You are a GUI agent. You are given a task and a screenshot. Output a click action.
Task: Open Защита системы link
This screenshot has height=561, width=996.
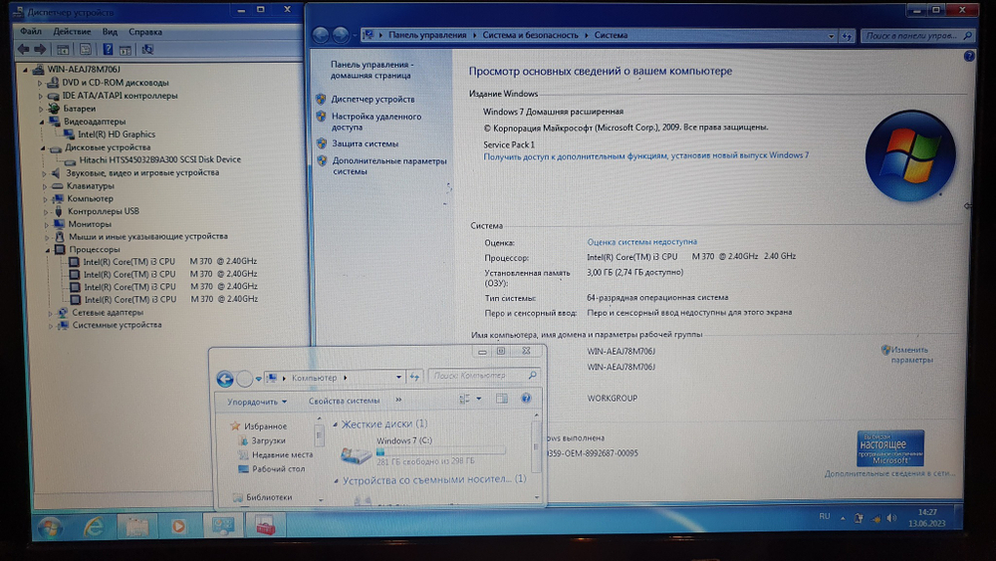tap(365, 143)
